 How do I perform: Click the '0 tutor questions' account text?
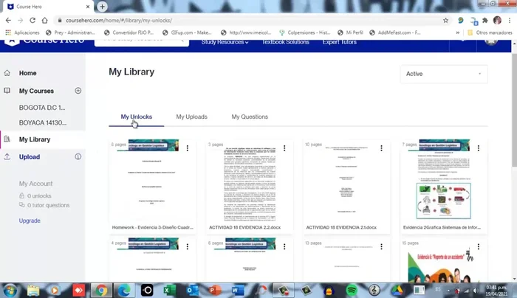[49, 205]
